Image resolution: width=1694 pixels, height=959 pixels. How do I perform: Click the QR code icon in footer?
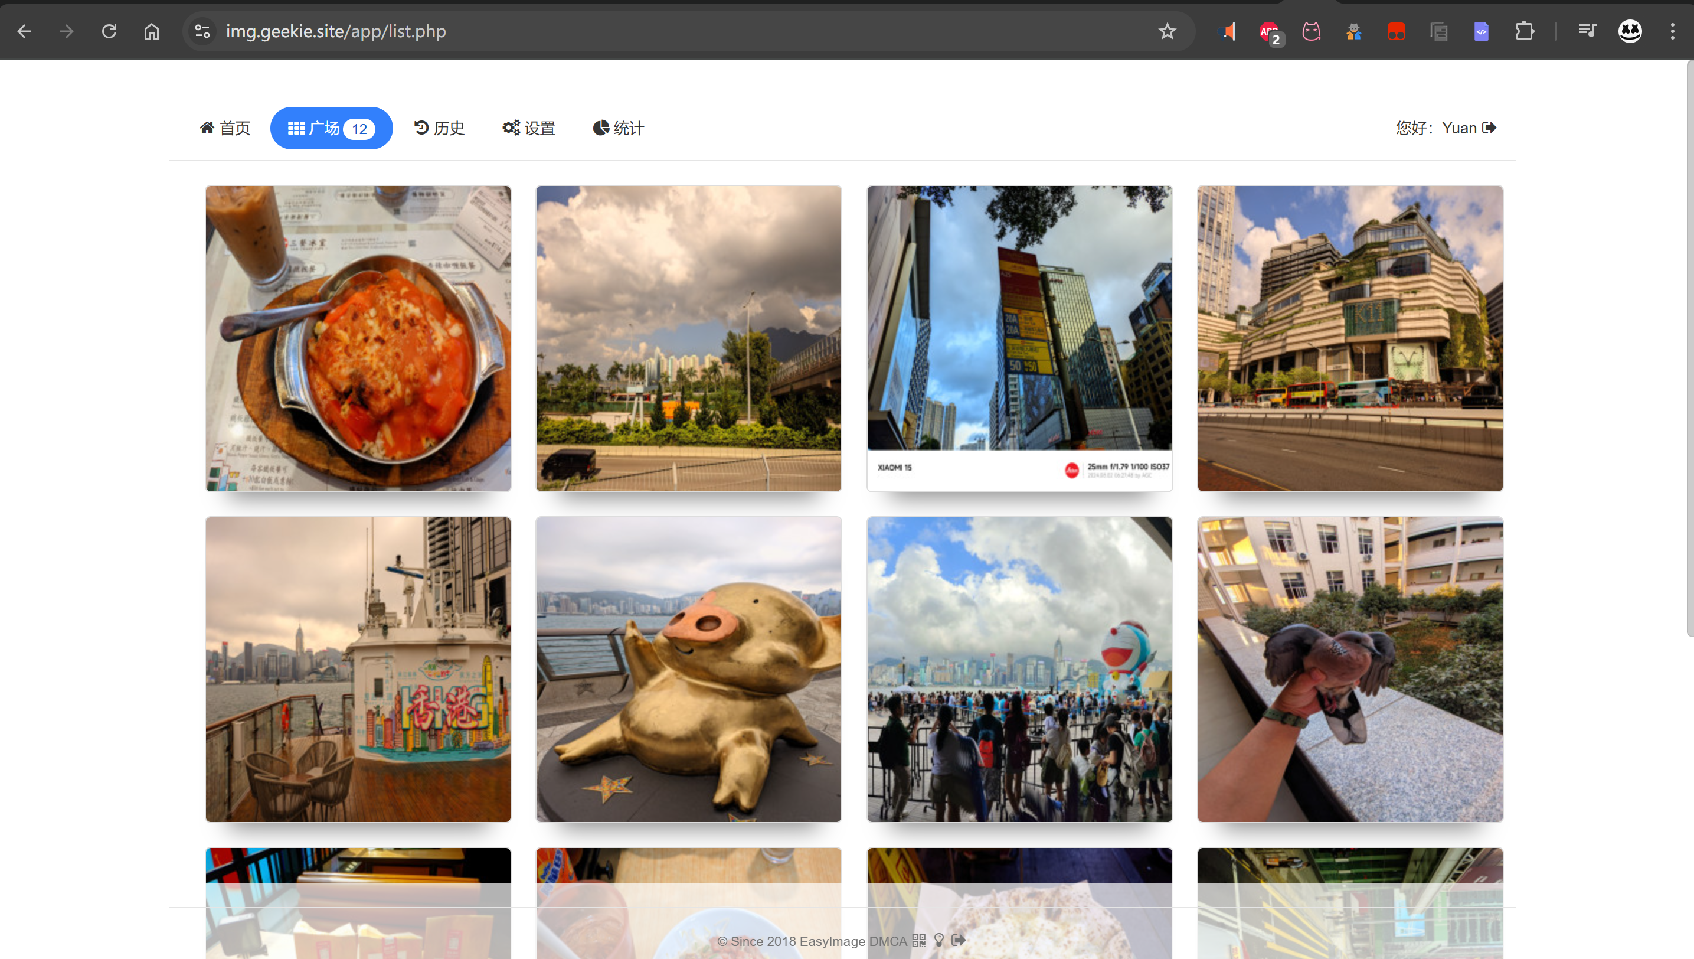pos(919,941)
